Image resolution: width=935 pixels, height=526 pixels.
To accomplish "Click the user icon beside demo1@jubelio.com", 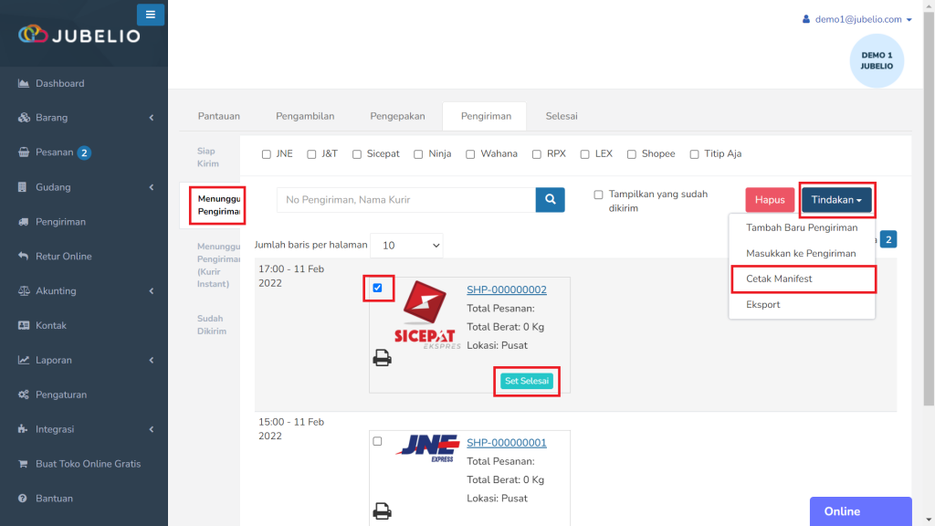I will pos(806,19).
